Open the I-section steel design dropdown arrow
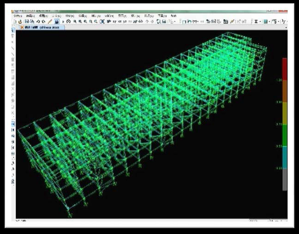The height and width of the screenshot is (234, 299). [x=260, y=22]
